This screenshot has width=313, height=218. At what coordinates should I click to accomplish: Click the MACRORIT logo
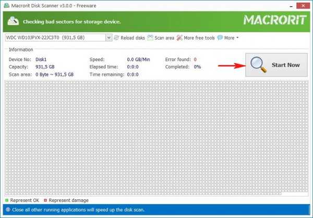(x=275, y=20)
